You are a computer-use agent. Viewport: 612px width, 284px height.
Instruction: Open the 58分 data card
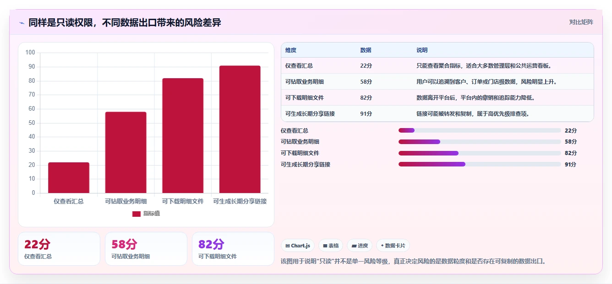(146, 249)
